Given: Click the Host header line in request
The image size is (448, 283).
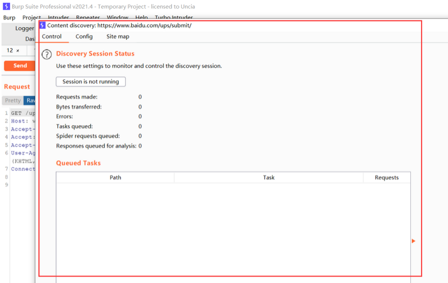Looking at the screenshot, I should pos(23,121).
